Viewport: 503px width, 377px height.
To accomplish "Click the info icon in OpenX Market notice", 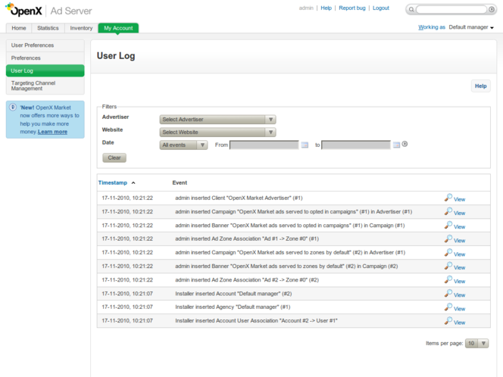I will pyautogui.click(x=13, y=107).
